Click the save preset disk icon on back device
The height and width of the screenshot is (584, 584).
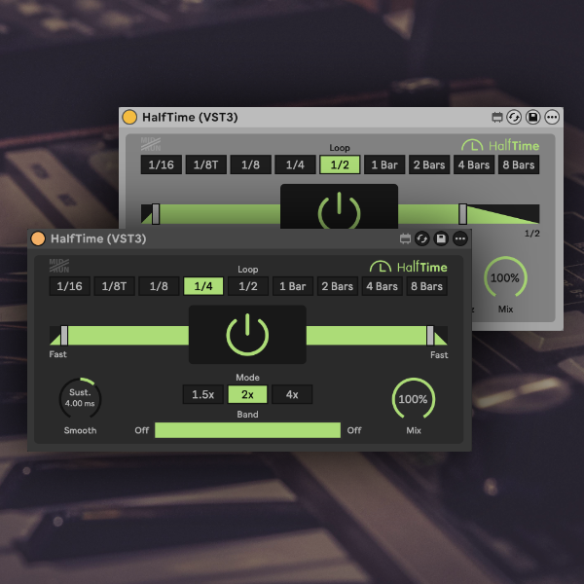(533, 117)
